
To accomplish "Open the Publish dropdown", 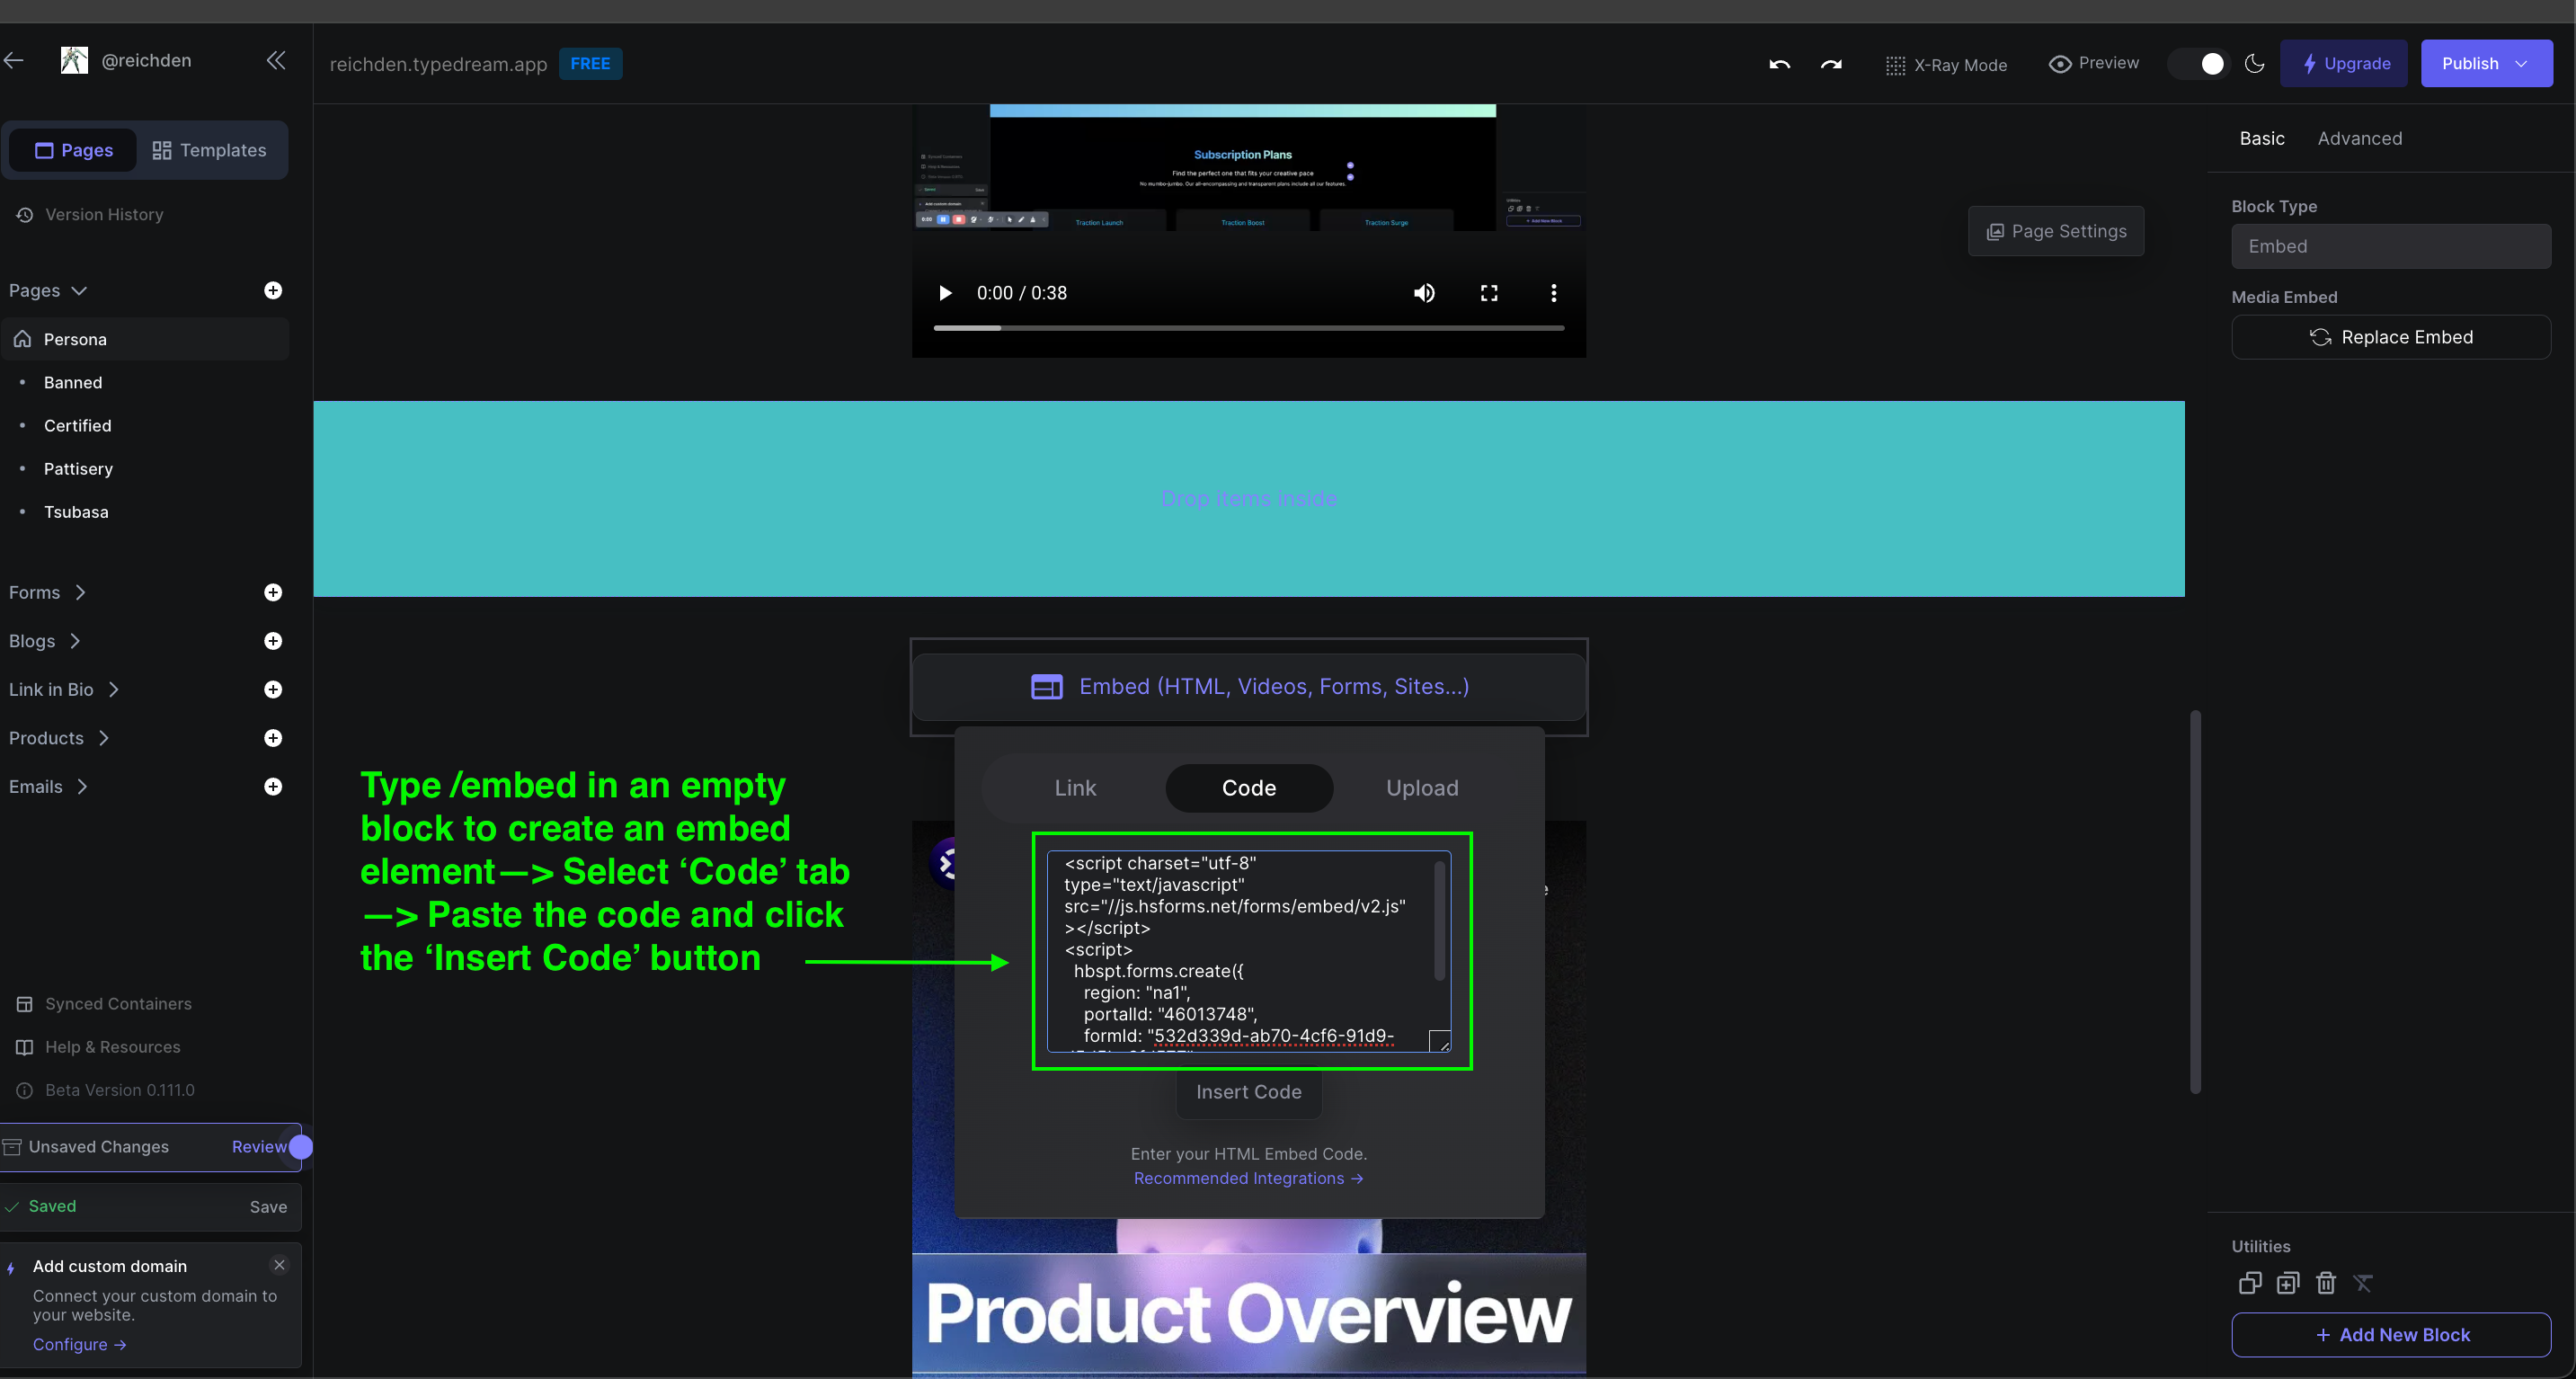I will click(2486, 64).
